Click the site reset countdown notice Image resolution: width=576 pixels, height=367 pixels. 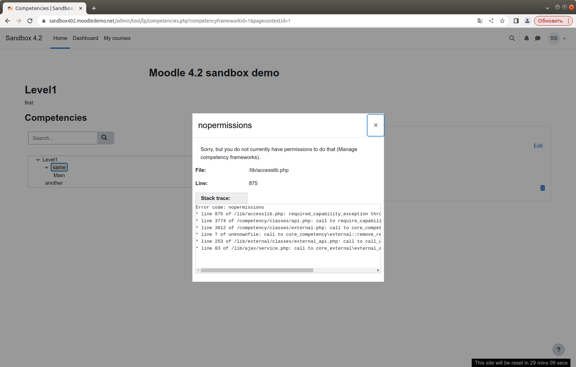521,363
